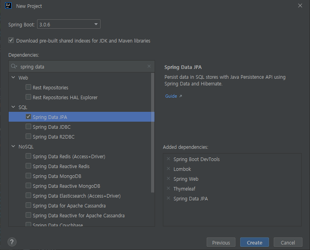Toggle download pre-built shared indexes checkbox
Screen dimensions: 310x250
click(x=11, y=41)
